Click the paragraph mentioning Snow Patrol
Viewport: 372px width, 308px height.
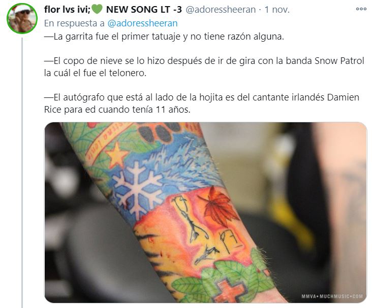204,67
